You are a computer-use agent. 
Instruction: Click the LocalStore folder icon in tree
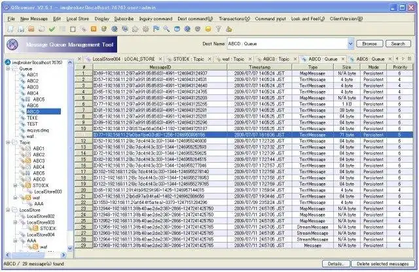pos(14,210)
